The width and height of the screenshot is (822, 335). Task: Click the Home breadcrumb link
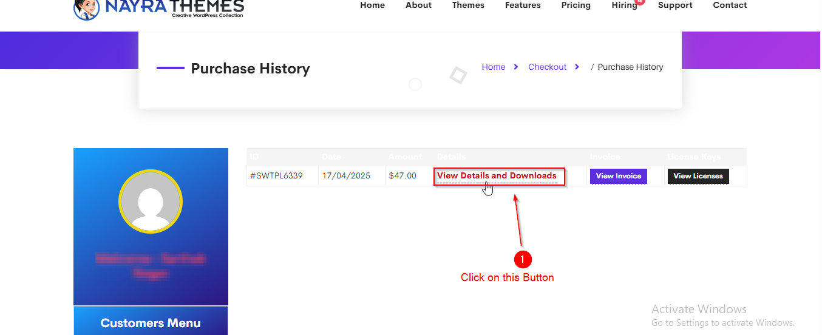494,67
